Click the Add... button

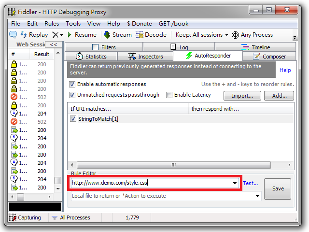[x=279, y=96]
